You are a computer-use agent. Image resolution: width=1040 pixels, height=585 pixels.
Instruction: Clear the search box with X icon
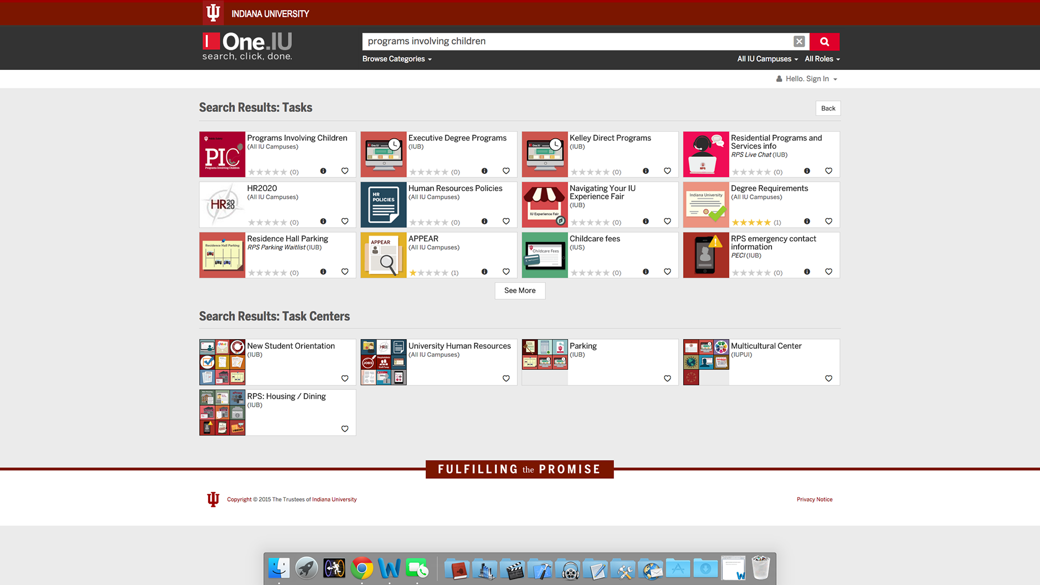pos(799,42)
